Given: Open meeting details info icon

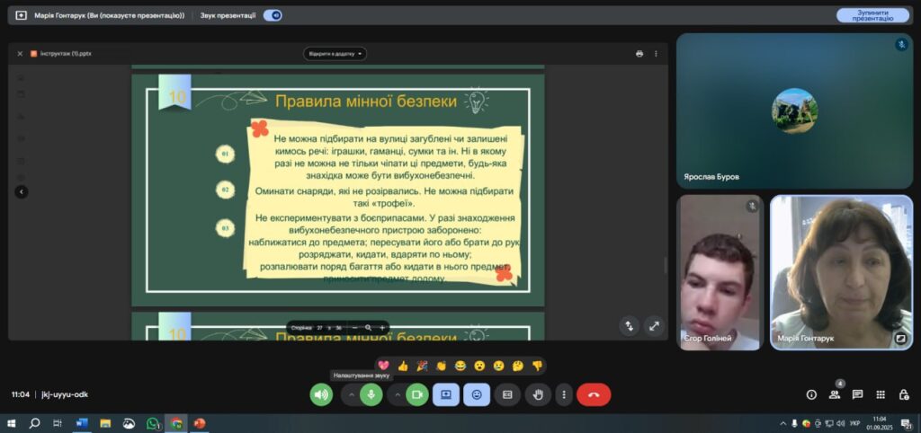Looking at the screenshot, I should 811,395.
